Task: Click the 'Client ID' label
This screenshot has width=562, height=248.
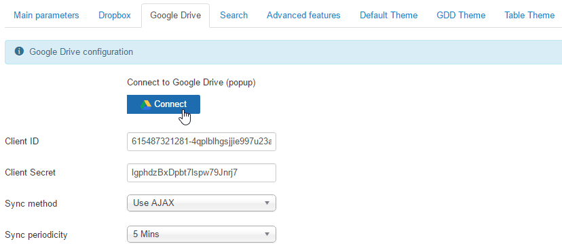Action: (22, 142)
